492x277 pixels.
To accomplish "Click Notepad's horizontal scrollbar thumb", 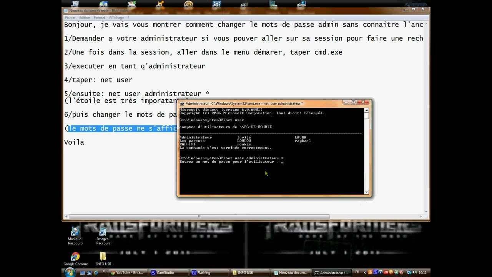I will tap(199, 217).
